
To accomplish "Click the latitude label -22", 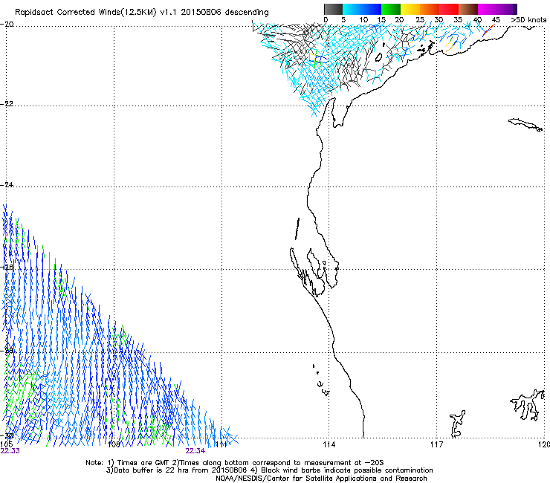I will coord(7,104).
